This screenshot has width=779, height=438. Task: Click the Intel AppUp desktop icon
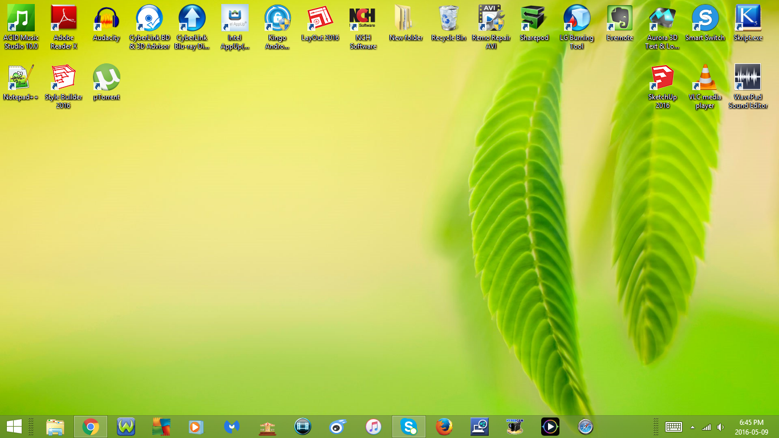[x=235, y=27]
